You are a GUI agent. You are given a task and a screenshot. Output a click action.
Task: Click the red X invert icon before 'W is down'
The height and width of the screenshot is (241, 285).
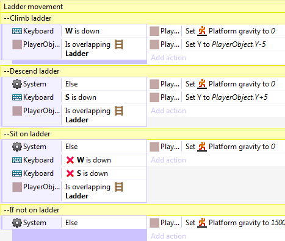[x=70, y=160]
